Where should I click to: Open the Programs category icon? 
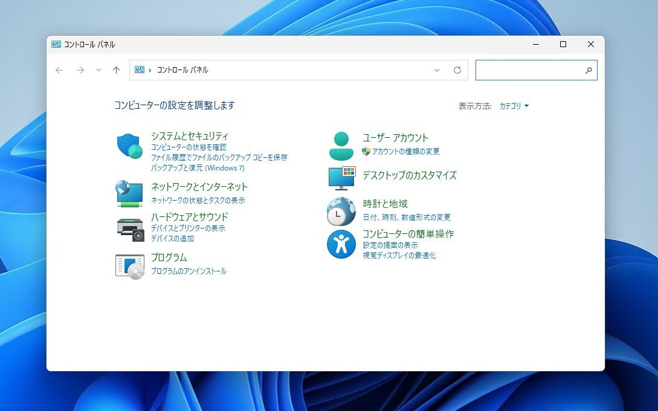click(x=129, y=266)
